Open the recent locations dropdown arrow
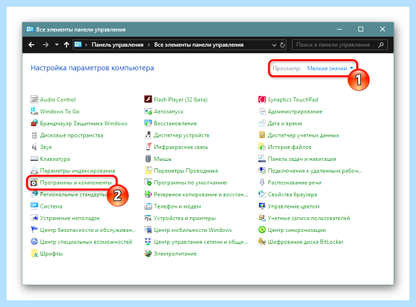Screen dimensions: 416x307 pos(57,44)
